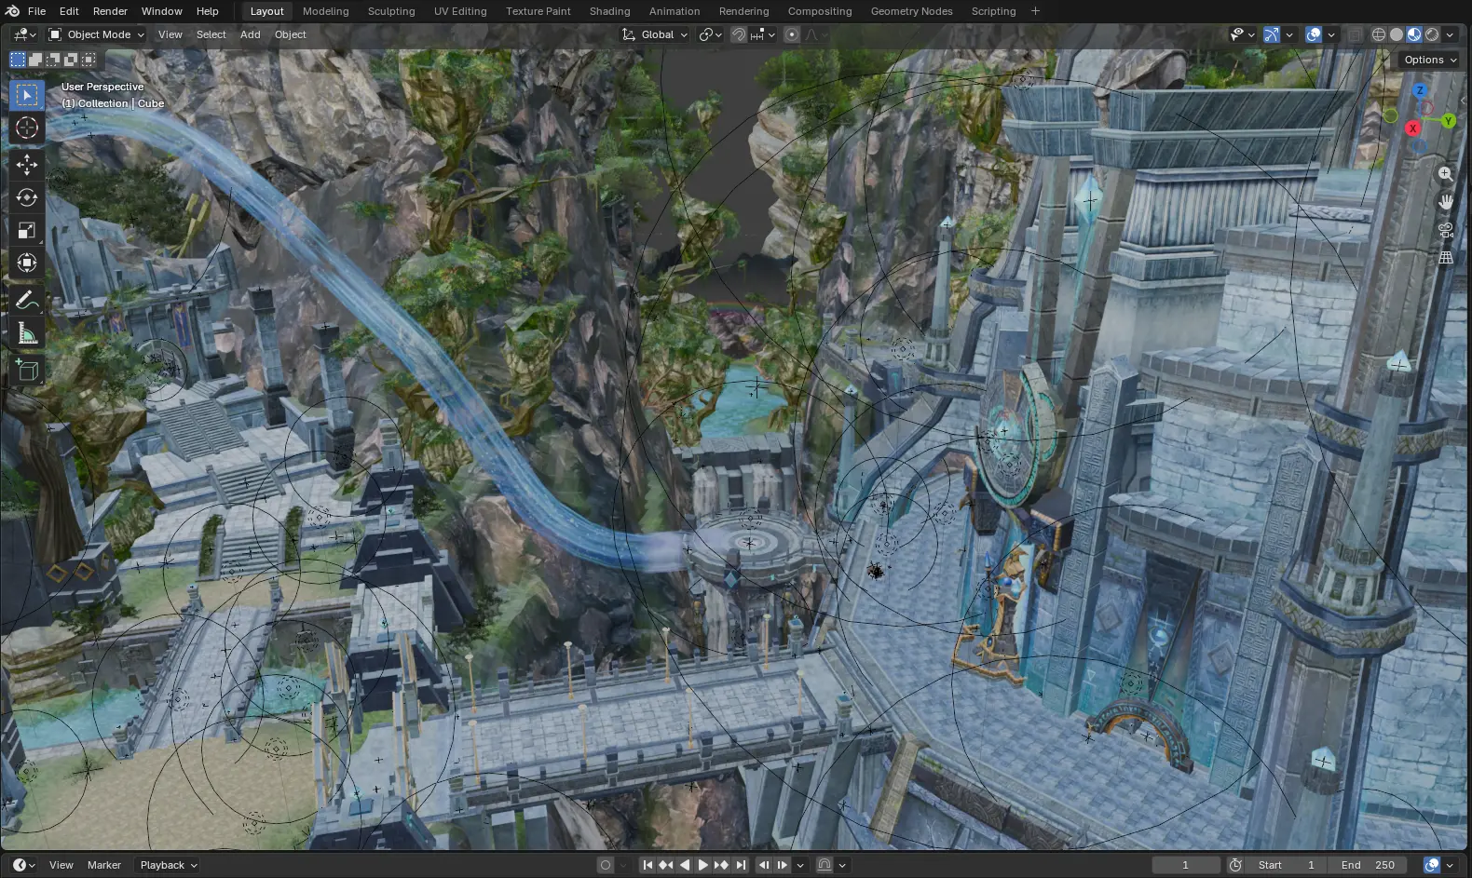The image size is (1472, 878).
Task: Toggle proportional editing
Action: pos(792,34)
